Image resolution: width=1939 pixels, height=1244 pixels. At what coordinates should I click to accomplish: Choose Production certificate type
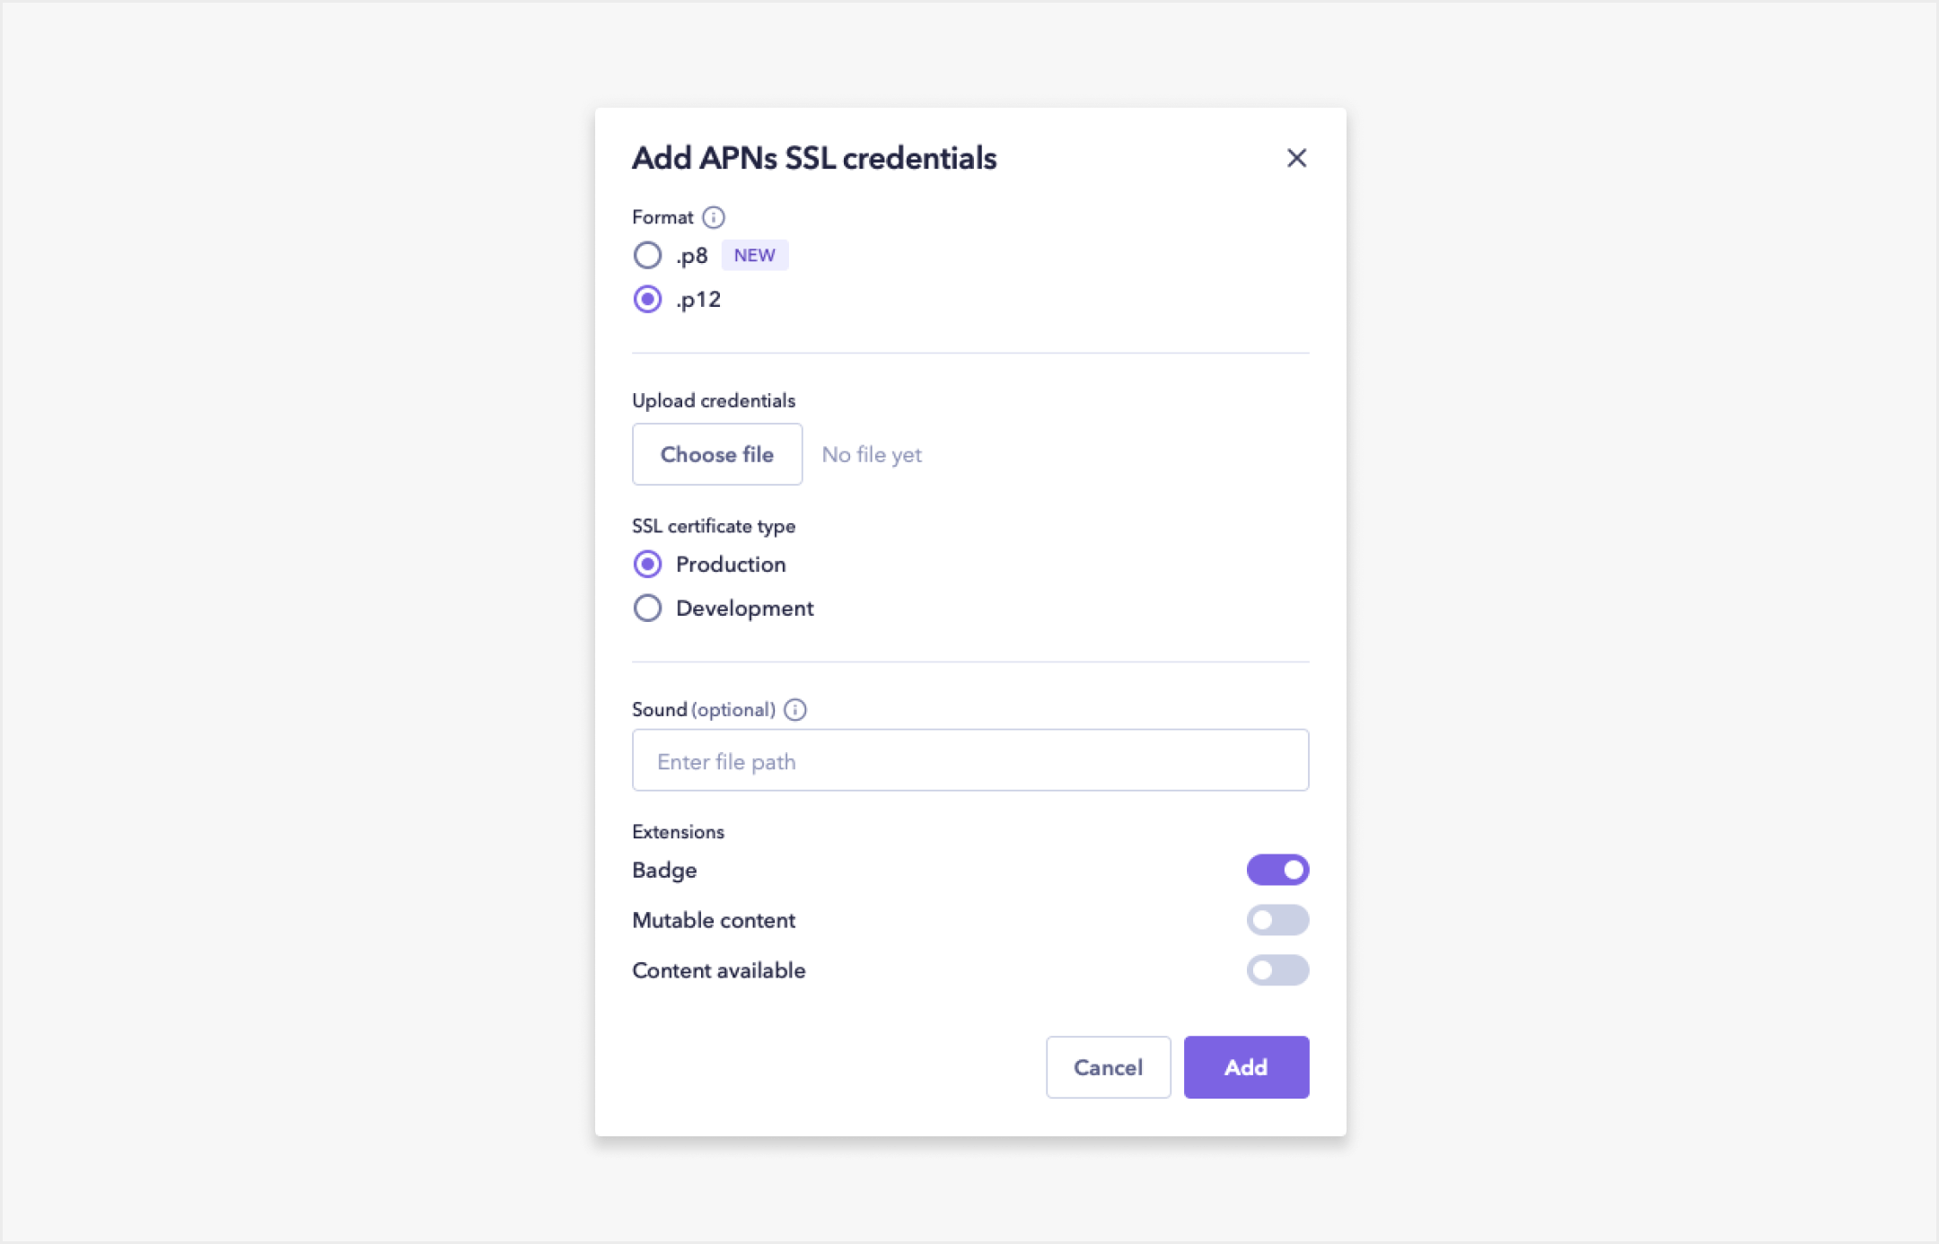click(647, 564)
